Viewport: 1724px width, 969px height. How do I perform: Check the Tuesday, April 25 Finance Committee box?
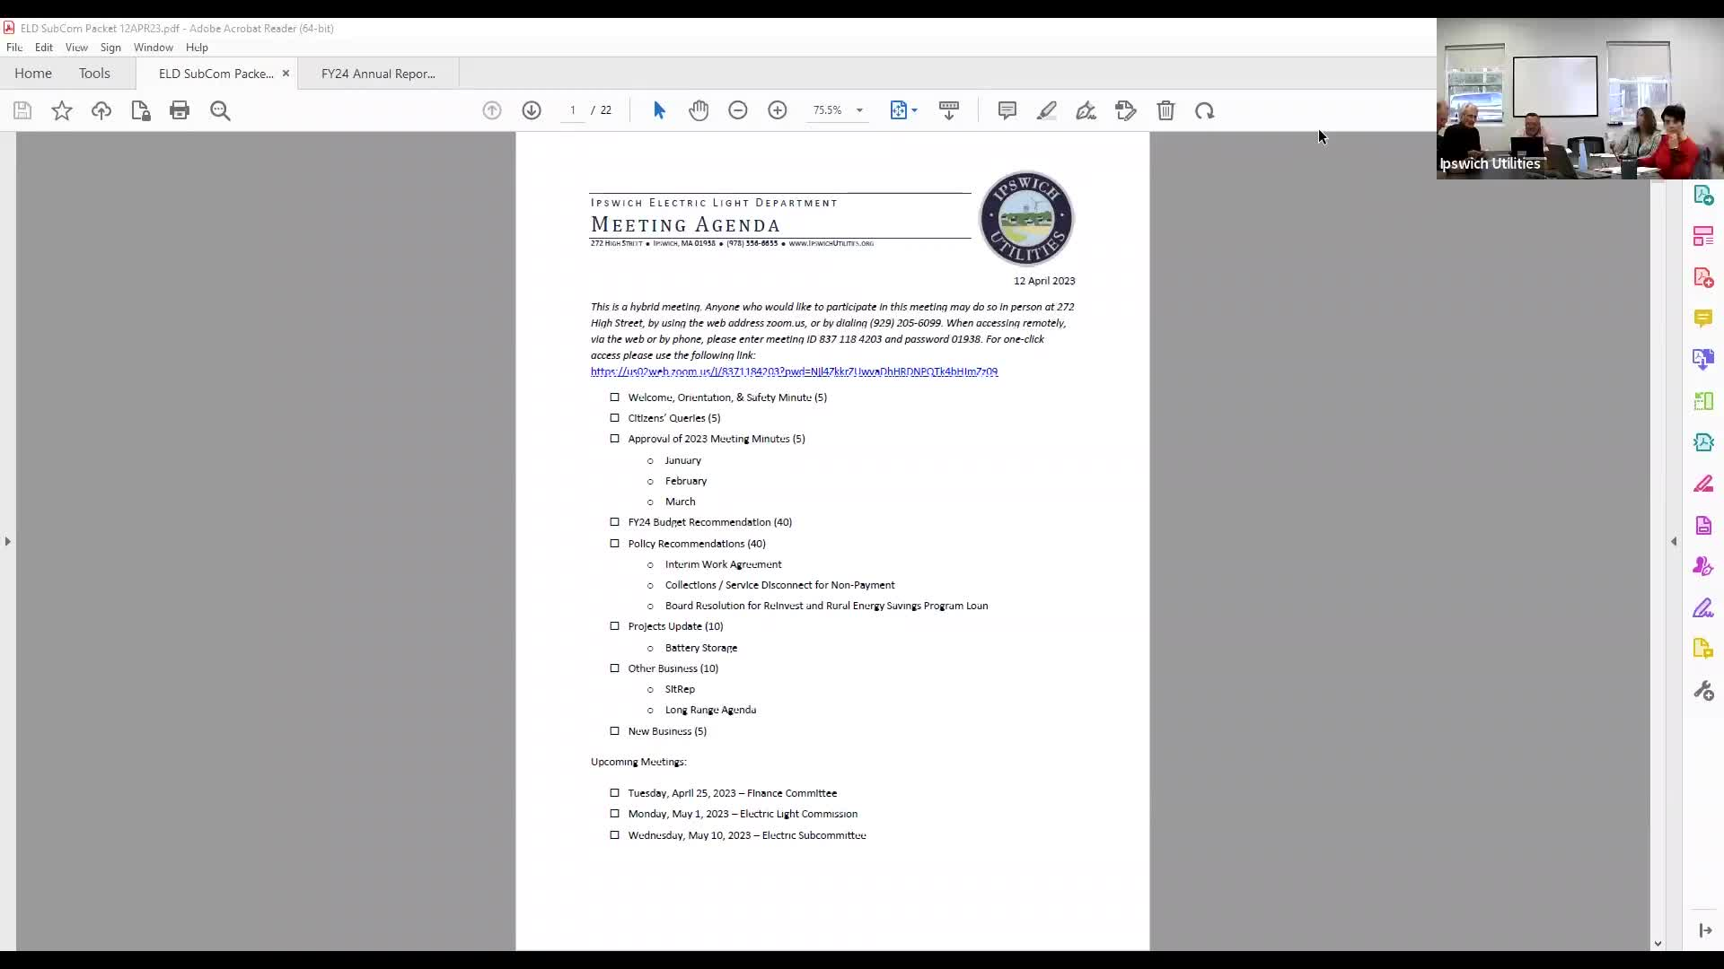click(615, 793)
